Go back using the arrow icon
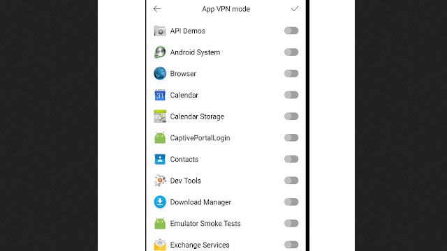The width and height of the screenshot is (447, 251). point(156,9)
